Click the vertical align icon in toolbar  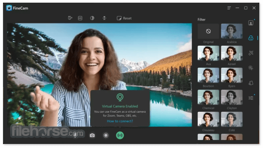click(104, 18)
